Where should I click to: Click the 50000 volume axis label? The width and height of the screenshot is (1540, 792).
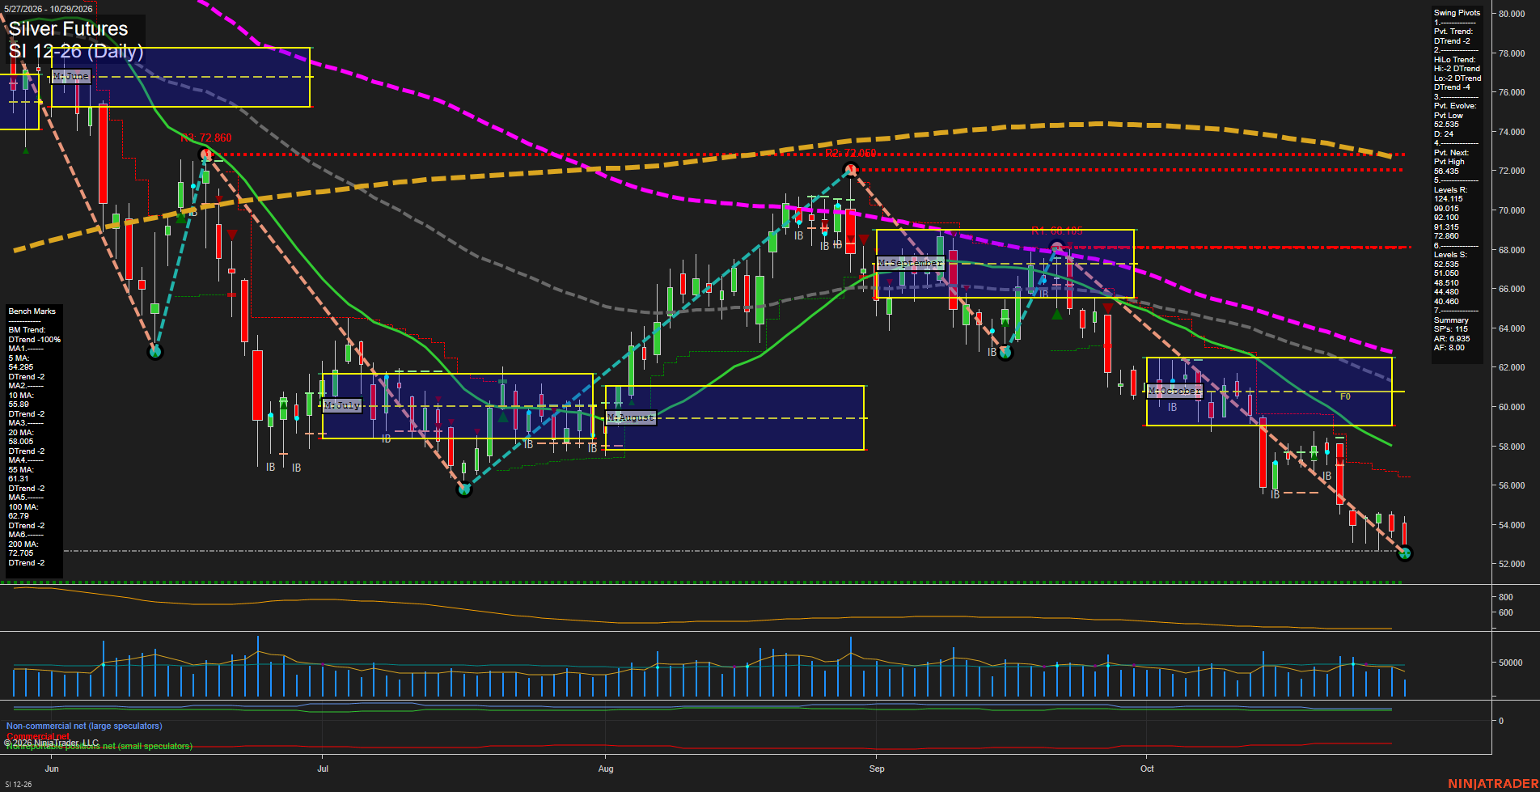1511,663
